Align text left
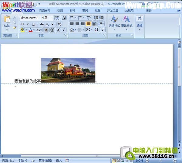 [x=72, y=24]
